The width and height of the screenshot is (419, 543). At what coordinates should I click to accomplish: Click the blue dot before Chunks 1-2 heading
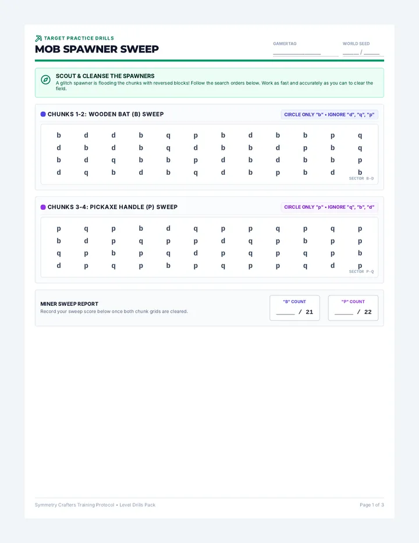point(43,114)
